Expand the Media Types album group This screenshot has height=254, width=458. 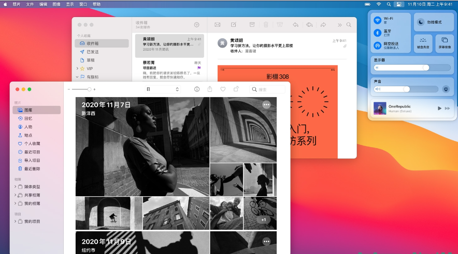[15, 186]
